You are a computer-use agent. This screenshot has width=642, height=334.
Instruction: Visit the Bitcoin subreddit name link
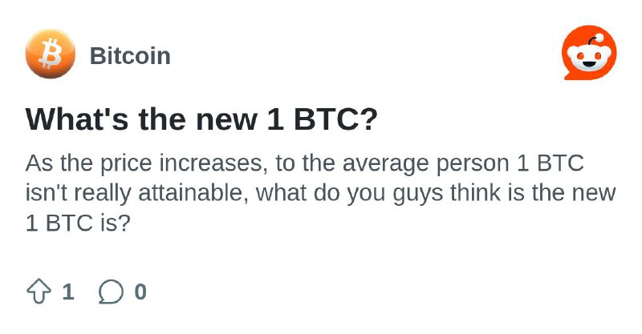(130, 56)
